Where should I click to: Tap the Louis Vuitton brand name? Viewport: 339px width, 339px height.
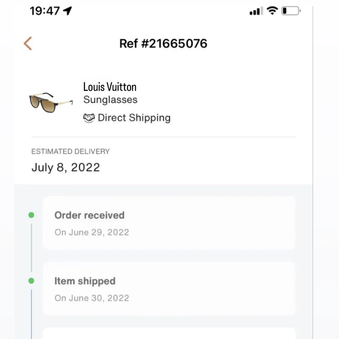click(x=110, y=87)
